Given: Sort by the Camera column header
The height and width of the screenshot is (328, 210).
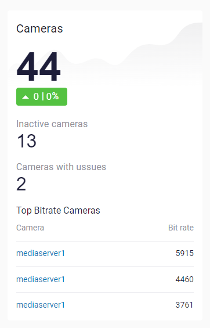Looking at the screenshot, I should pos(30,228).
